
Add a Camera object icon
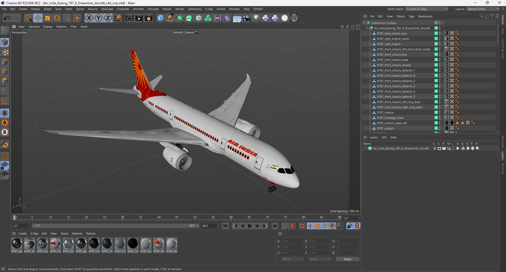pyautogui.click(x=247, y=18)
